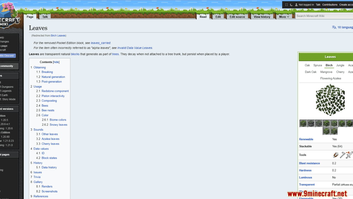Click the hoe tool icon in infobox
This screenshot has height=199, width=353.
click(x=342, y=155)
